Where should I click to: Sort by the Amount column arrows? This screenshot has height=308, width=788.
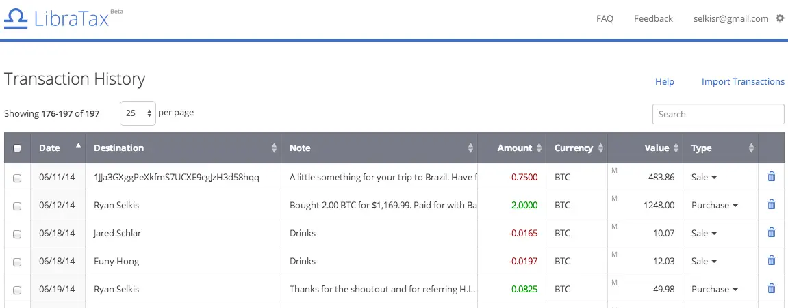[x=539, y=148]
